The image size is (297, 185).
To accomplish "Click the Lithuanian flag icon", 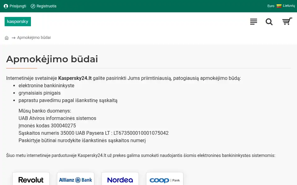I will coord(279,6).
